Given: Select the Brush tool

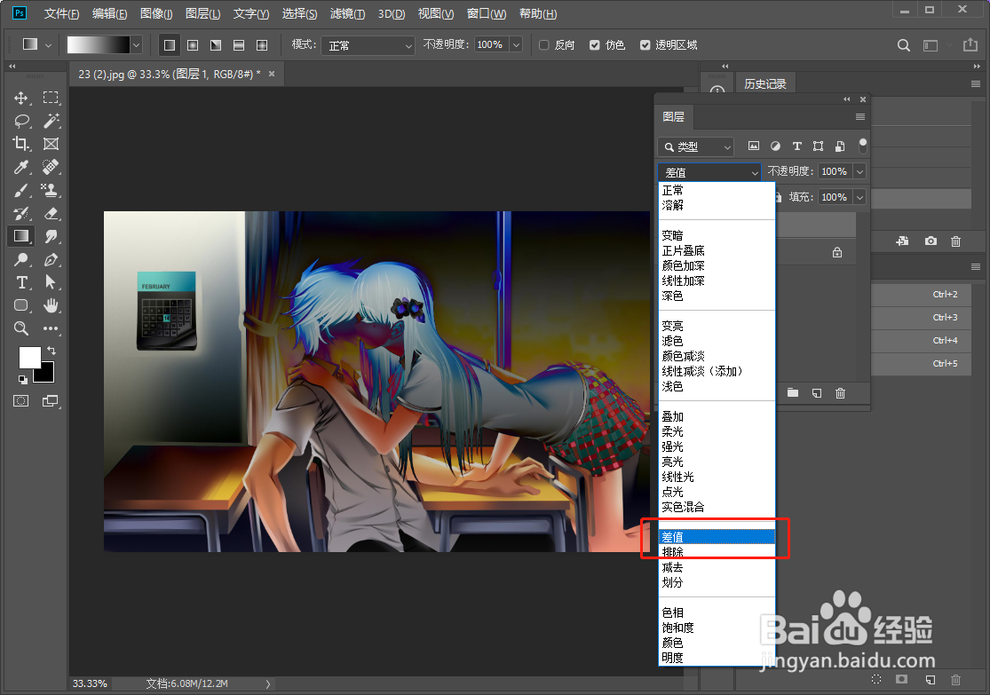Looking at the screenshot, I should (x=21, y=190).
